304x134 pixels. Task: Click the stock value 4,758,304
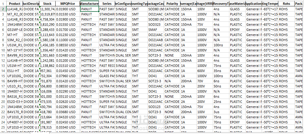(x=47, y=19)
